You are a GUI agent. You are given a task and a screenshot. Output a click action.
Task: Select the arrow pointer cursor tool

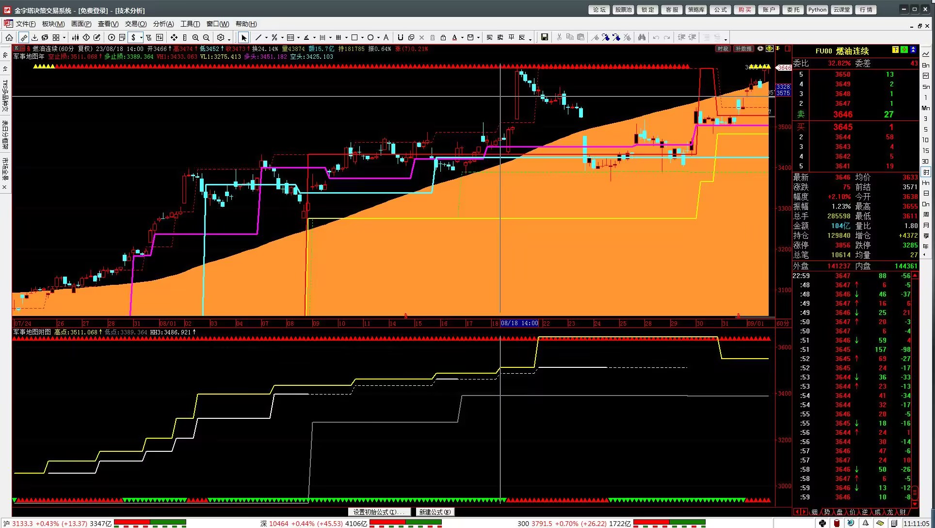pos(244,37)
